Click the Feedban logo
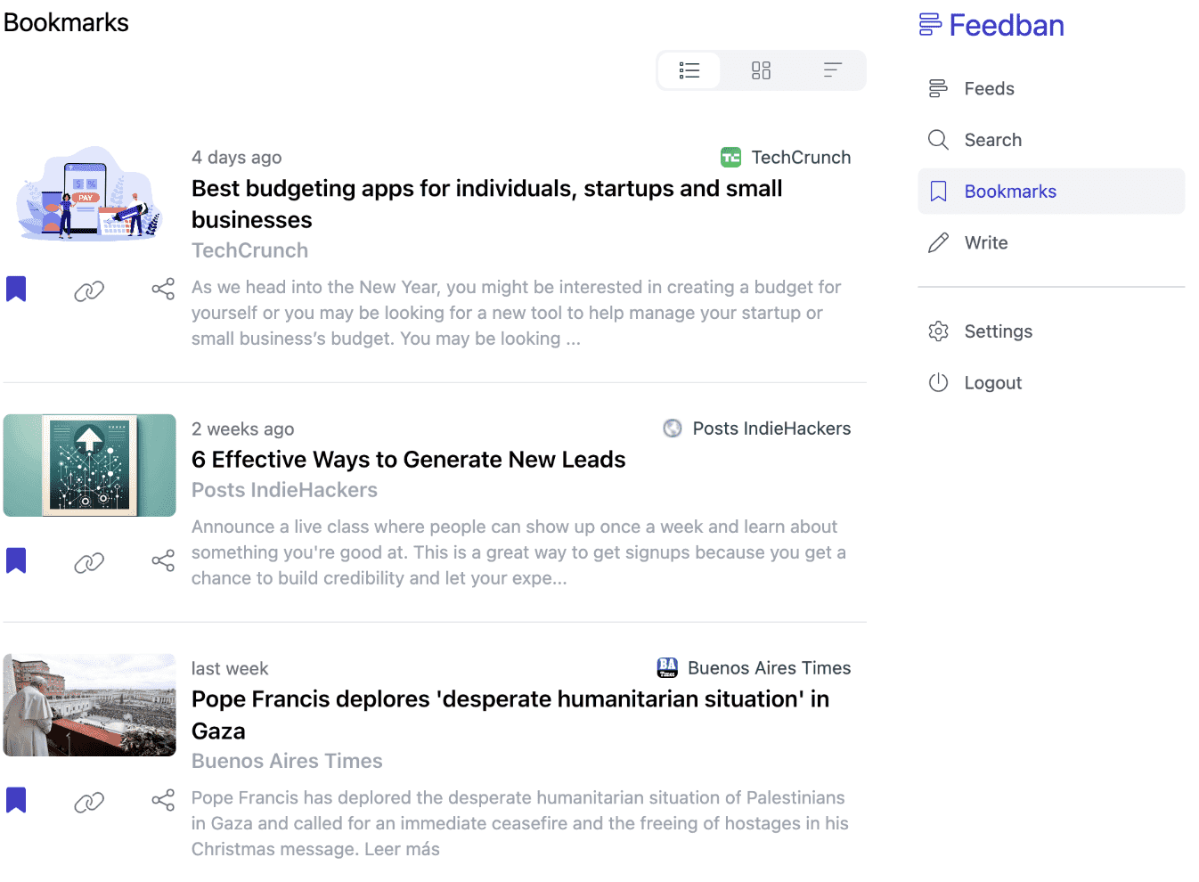The width and height of the screenshot is (1199, 882). [991, 25]
